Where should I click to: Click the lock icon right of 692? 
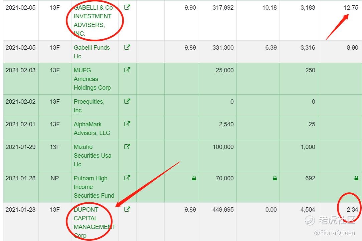point(356,178)
